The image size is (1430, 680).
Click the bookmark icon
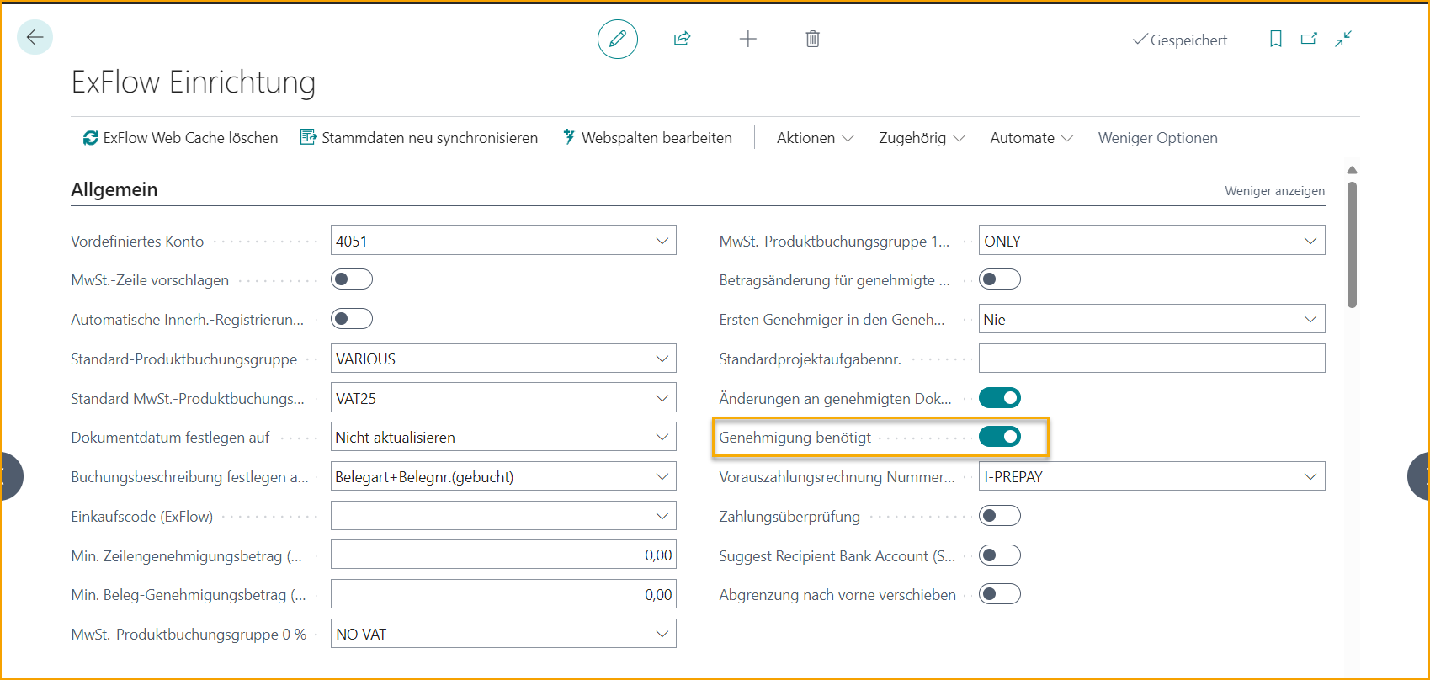1276,39
